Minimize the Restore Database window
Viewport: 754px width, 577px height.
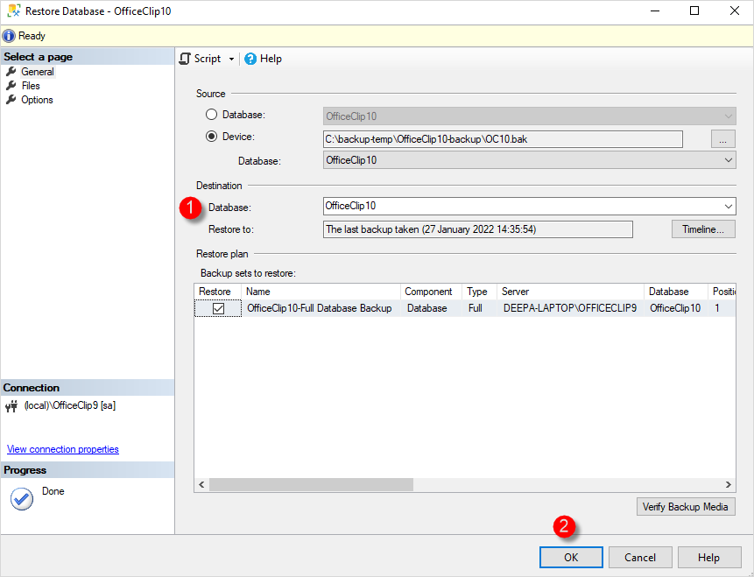click(654, 11)
